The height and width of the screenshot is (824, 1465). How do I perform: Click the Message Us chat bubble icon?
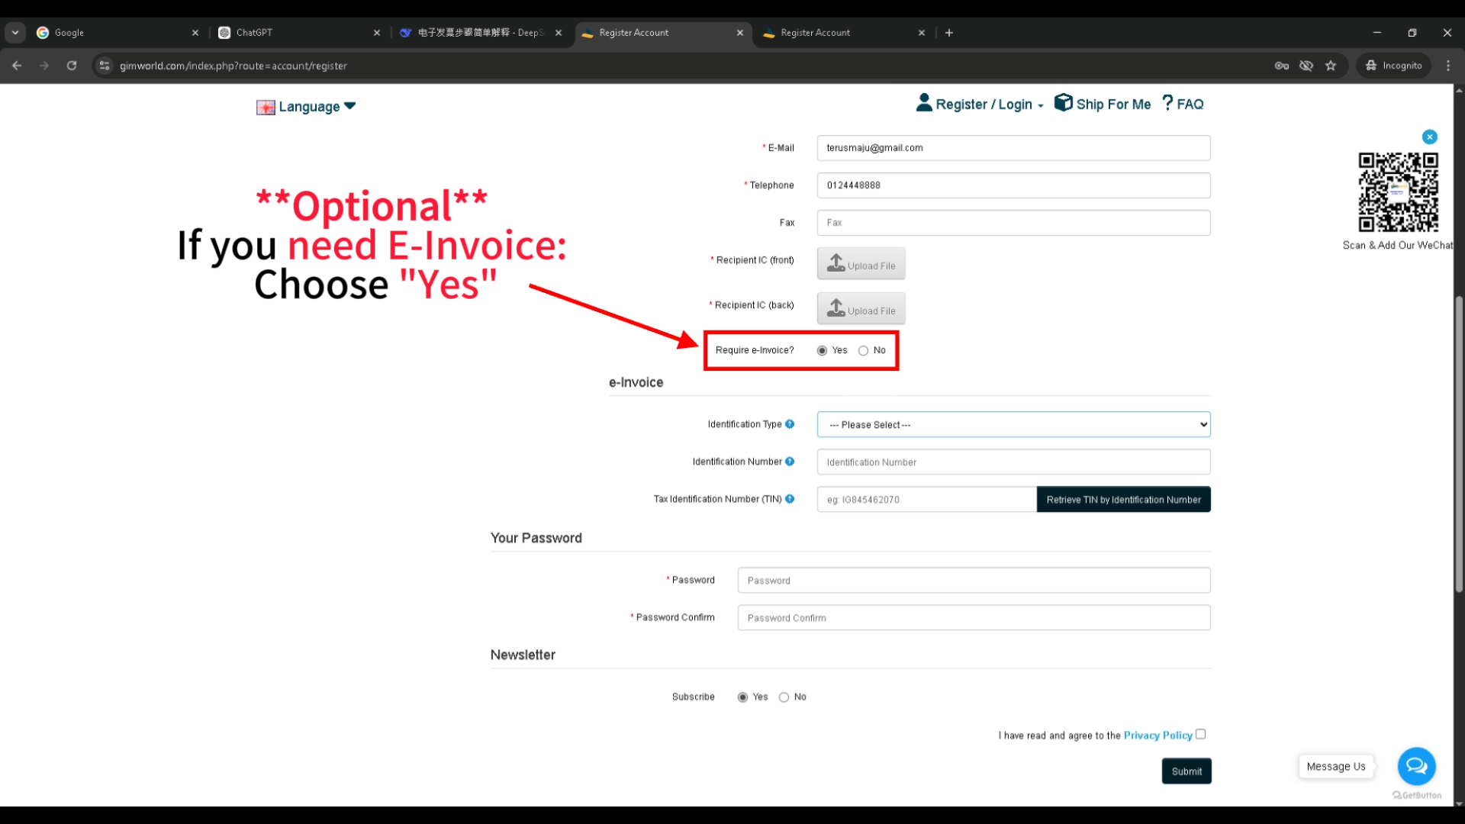pos(1416,766)
